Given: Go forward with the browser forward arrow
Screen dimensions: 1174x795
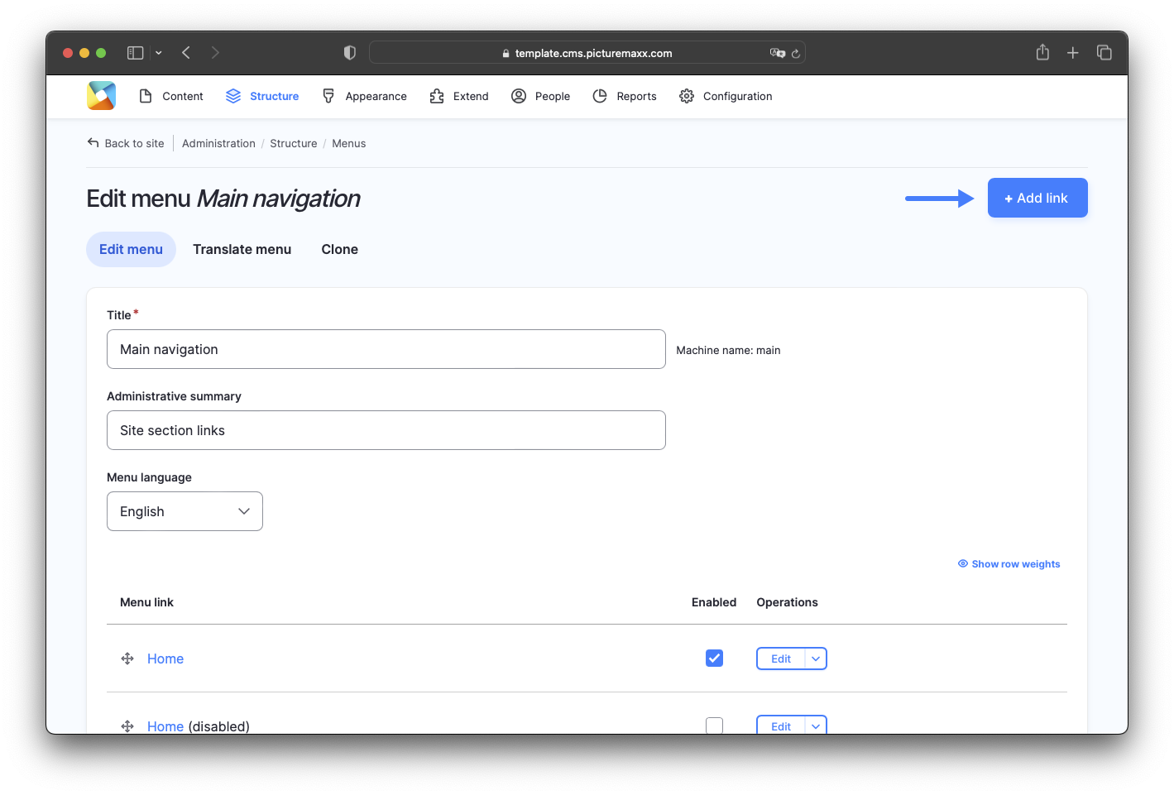Looking at the screenshot, I should pyautogui.click(x=215, y=53).
